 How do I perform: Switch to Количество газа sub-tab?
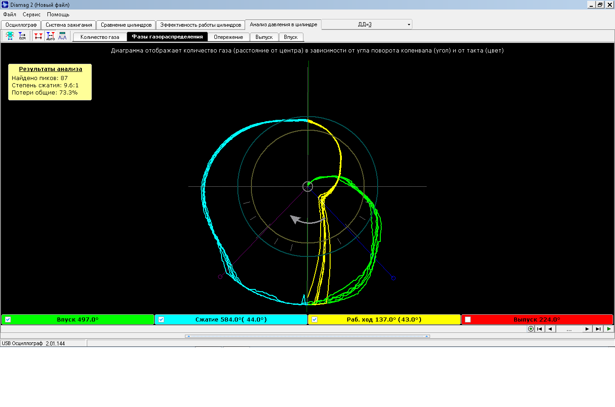100,37
